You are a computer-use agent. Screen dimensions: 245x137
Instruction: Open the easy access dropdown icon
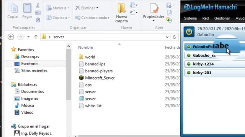point(134,13)
